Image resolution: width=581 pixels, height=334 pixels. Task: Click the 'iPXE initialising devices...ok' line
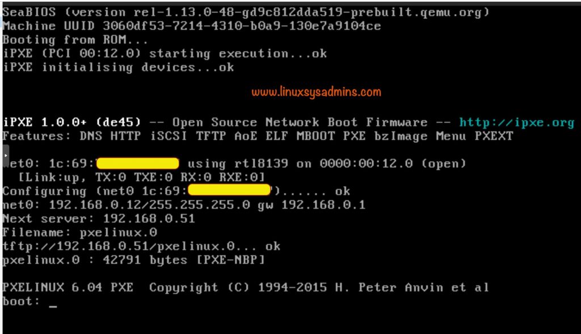click(118, 67)
